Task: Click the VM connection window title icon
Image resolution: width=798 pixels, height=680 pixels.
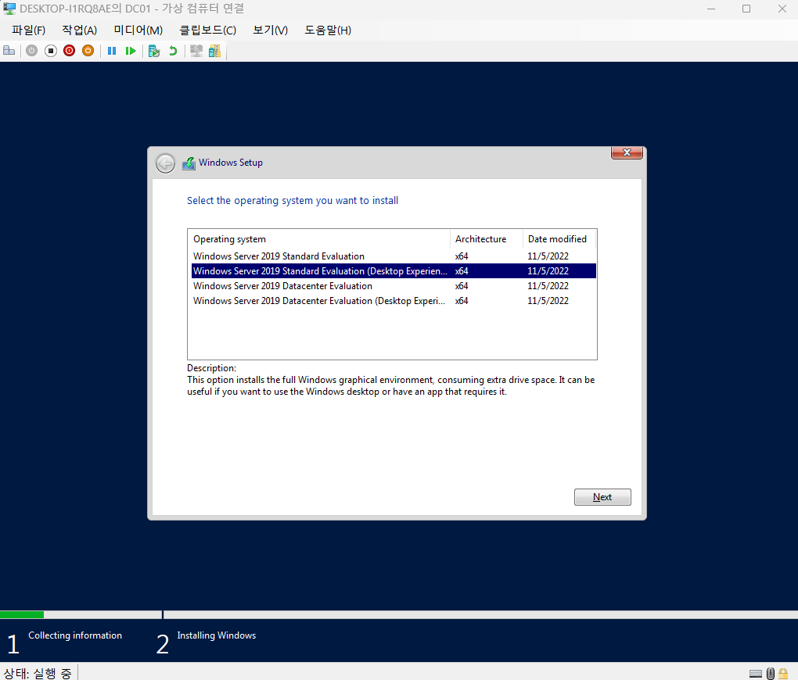Action: tap(9, 9)
